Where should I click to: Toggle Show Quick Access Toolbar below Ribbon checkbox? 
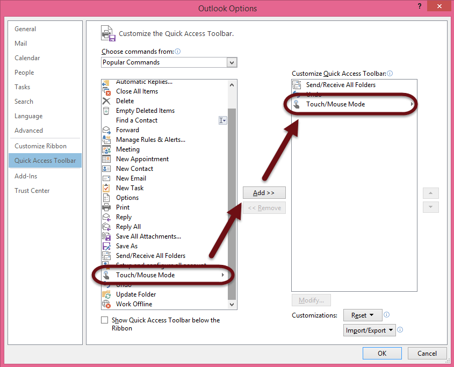105,320
